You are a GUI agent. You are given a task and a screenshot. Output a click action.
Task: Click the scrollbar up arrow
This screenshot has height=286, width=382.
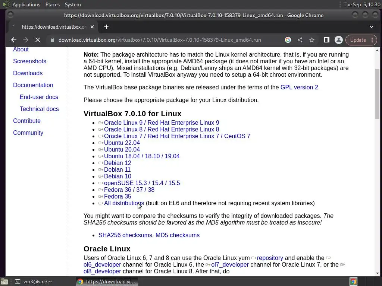point(377,50)
